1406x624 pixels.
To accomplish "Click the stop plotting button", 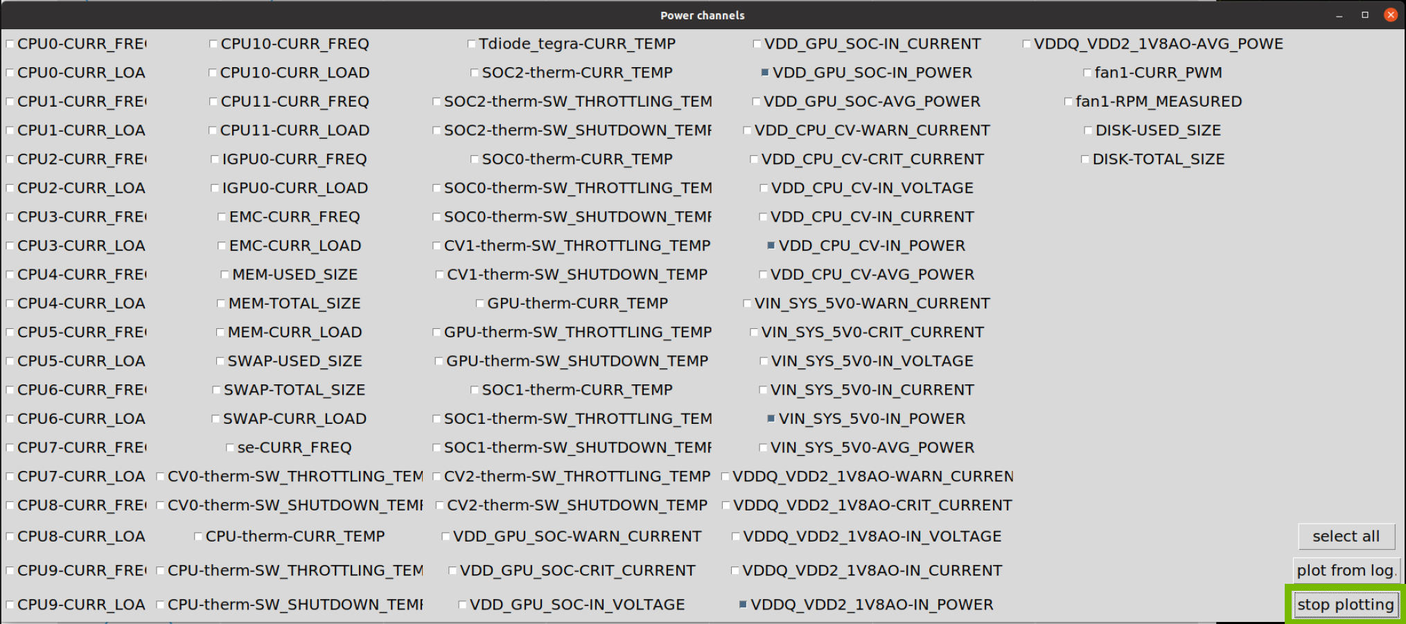I will (x=1345, y=605).
